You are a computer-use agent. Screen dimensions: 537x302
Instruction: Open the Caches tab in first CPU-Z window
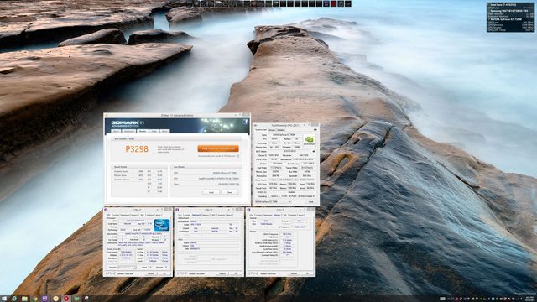click(x=117, y=215)
